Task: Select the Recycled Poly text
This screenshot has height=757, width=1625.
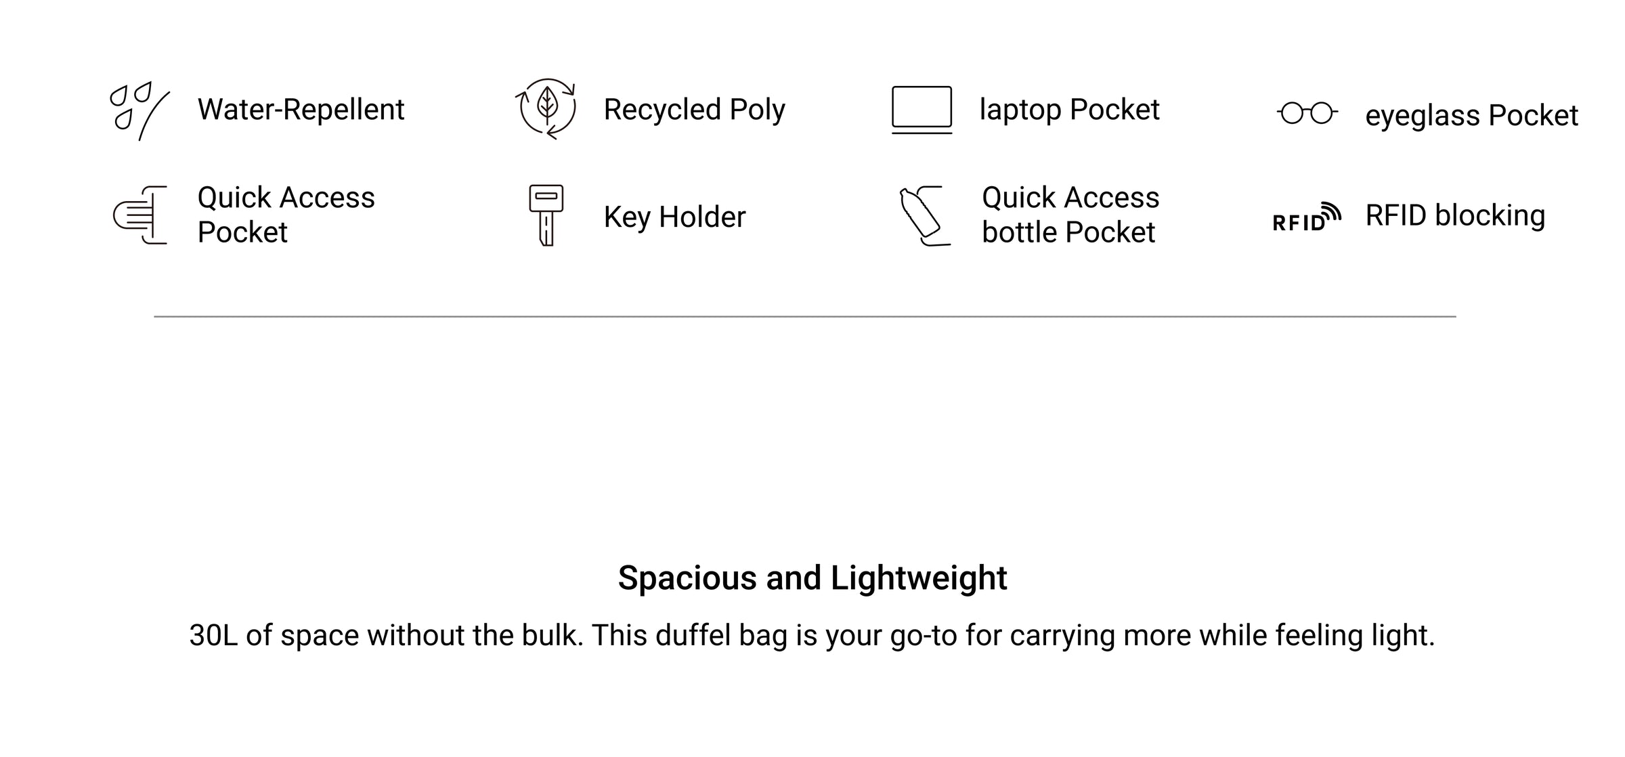Action: [x=695, y=110]
